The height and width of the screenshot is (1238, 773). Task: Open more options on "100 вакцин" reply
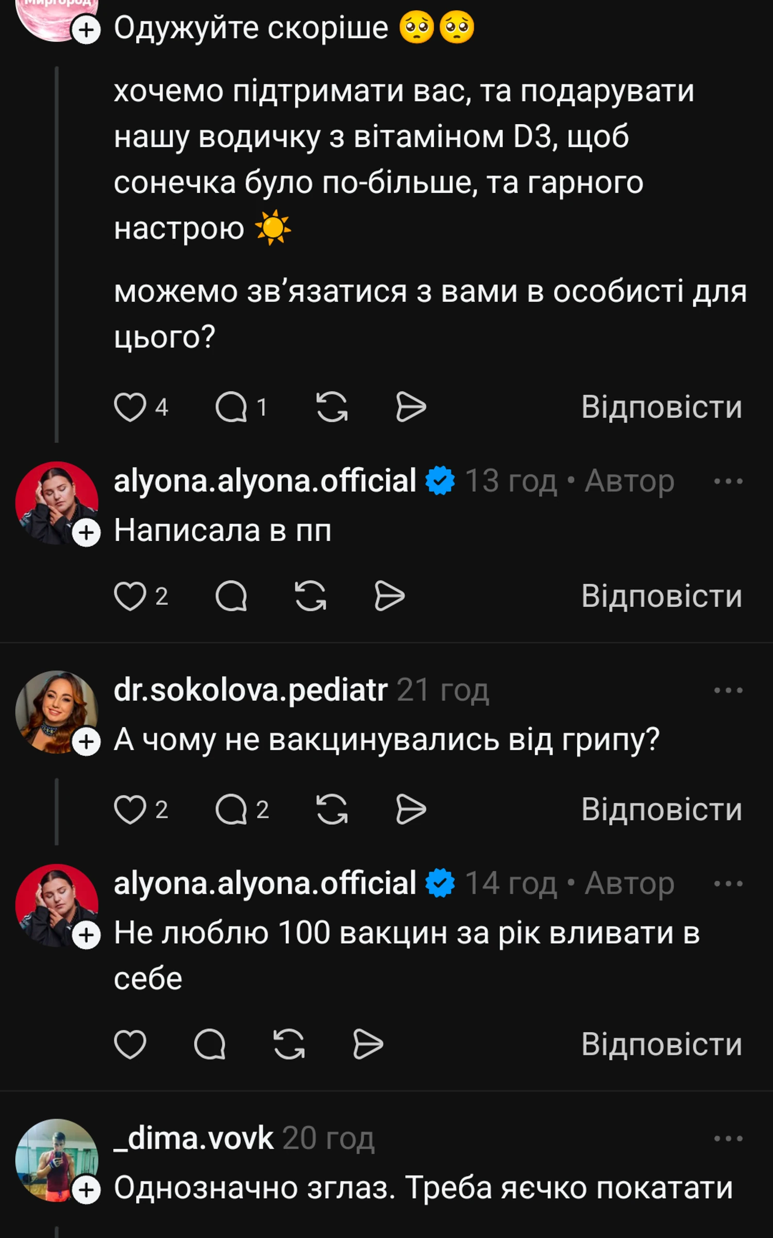click(728, 884)
